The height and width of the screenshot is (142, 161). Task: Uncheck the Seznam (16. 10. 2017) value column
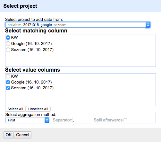(8, 88)
